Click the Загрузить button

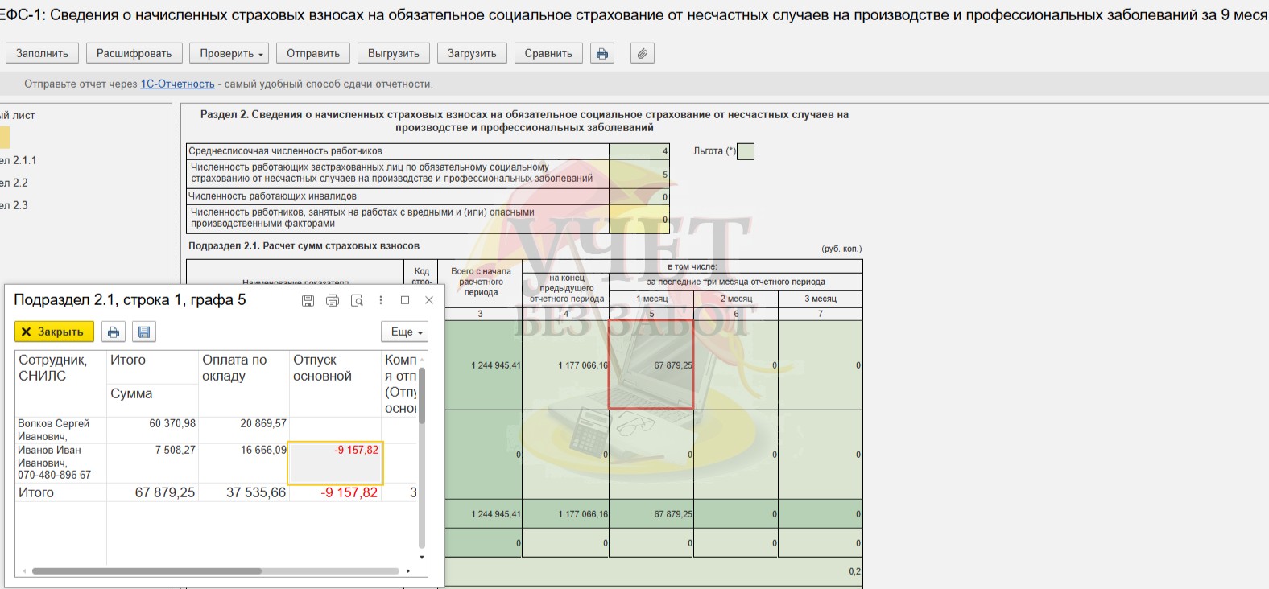pos(472,54)
